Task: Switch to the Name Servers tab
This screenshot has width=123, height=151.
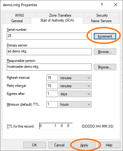Action: click(x=101, y=21)
